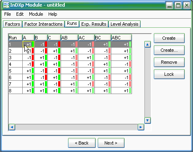The image size is (193, 152).
Task: Open the Edit menu
Action: tap(20, 14)
